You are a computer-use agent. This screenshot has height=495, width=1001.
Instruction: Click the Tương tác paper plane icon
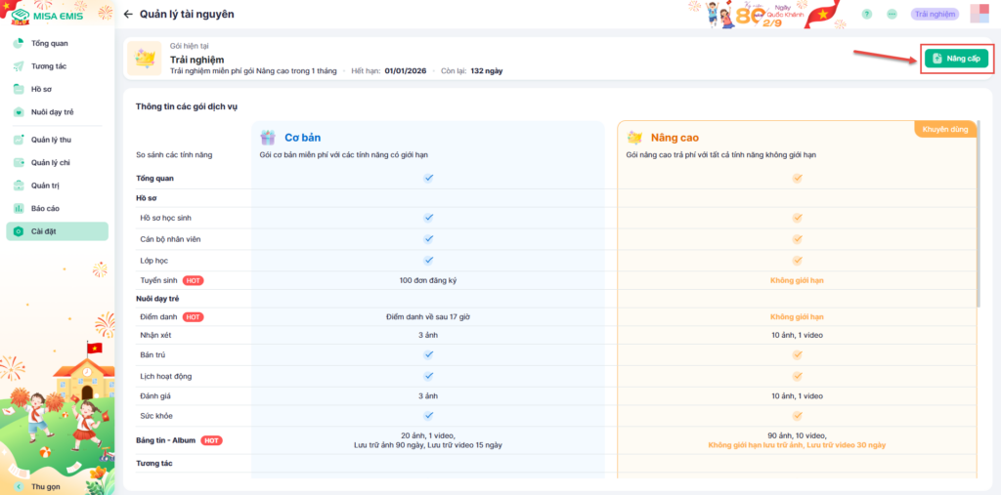pos(19,66)
